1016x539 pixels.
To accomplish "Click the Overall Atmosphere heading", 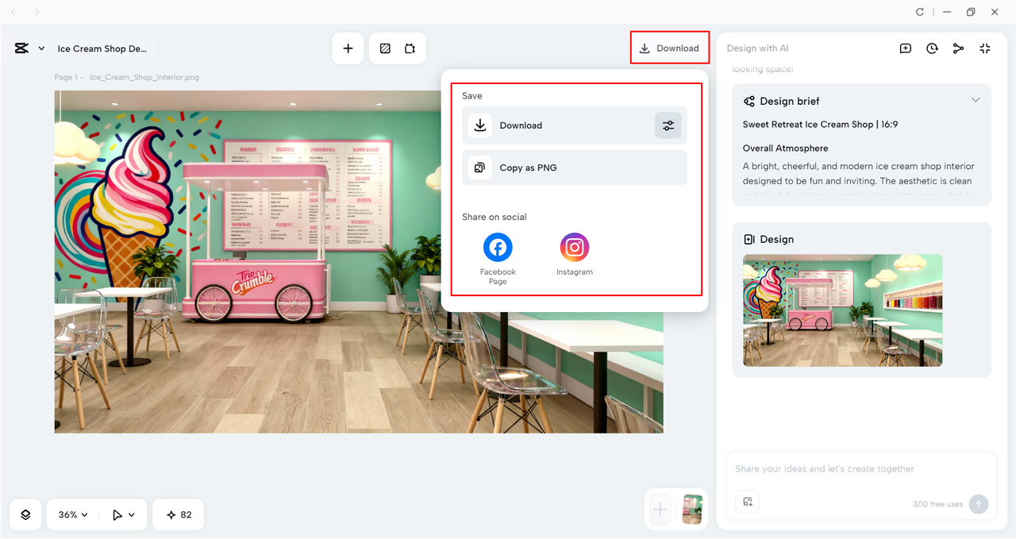I will point(786,148).
